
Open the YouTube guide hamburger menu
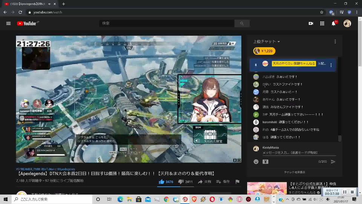[x=8, y=23]
